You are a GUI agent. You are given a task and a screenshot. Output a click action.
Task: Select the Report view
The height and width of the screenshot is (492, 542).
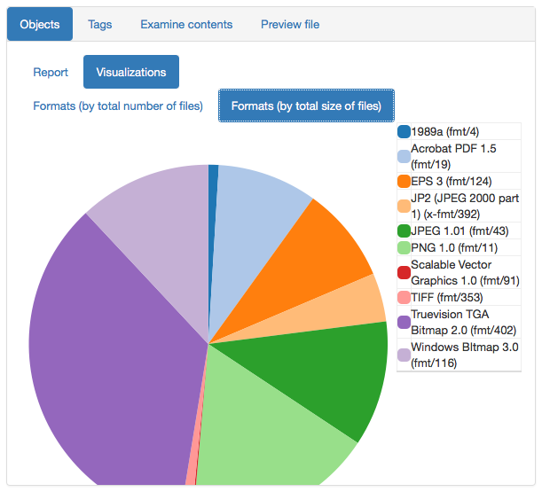tap(51, 72)
